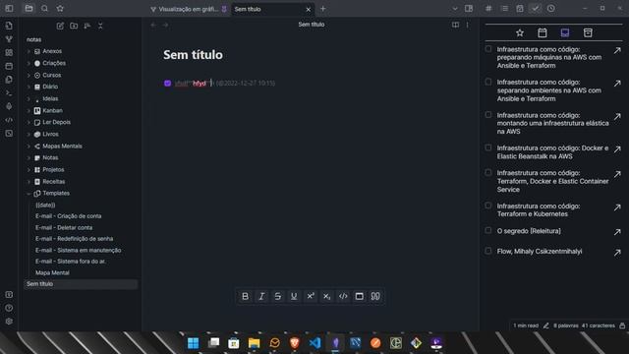
Task: Open Windows Start menu on taskbar
Action: [193, 343]
